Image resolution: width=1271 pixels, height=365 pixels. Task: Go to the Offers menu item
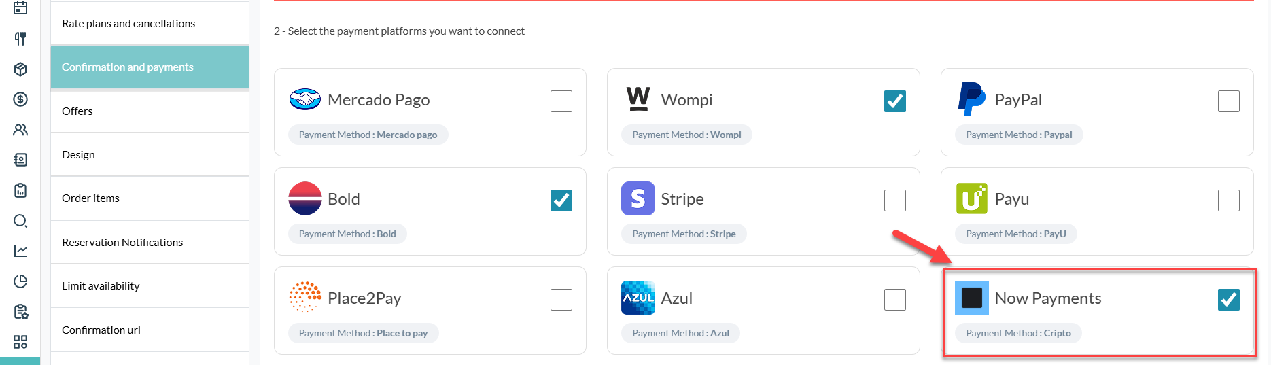[x=77, y=111]
